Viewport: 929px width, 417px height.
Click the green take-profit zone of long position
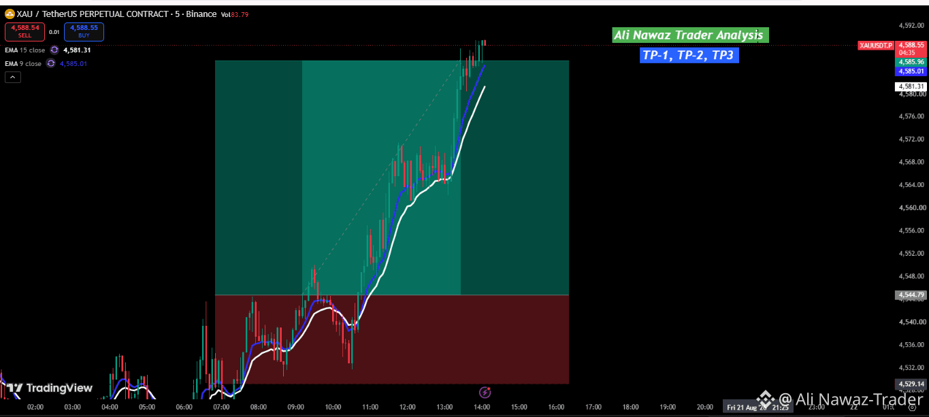click(x=391, y=178)
